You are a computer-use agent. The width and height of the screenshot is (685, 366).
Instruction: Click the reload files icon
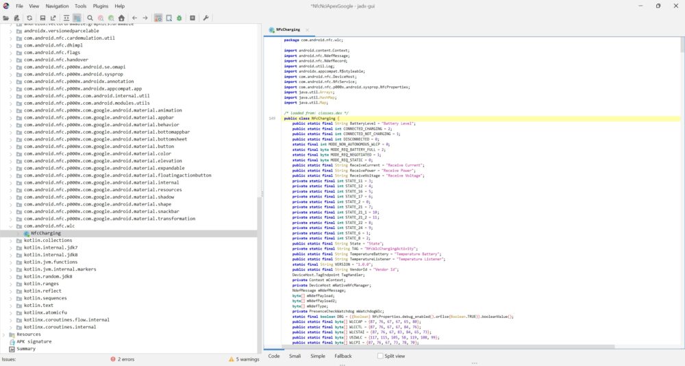point(29,18)
